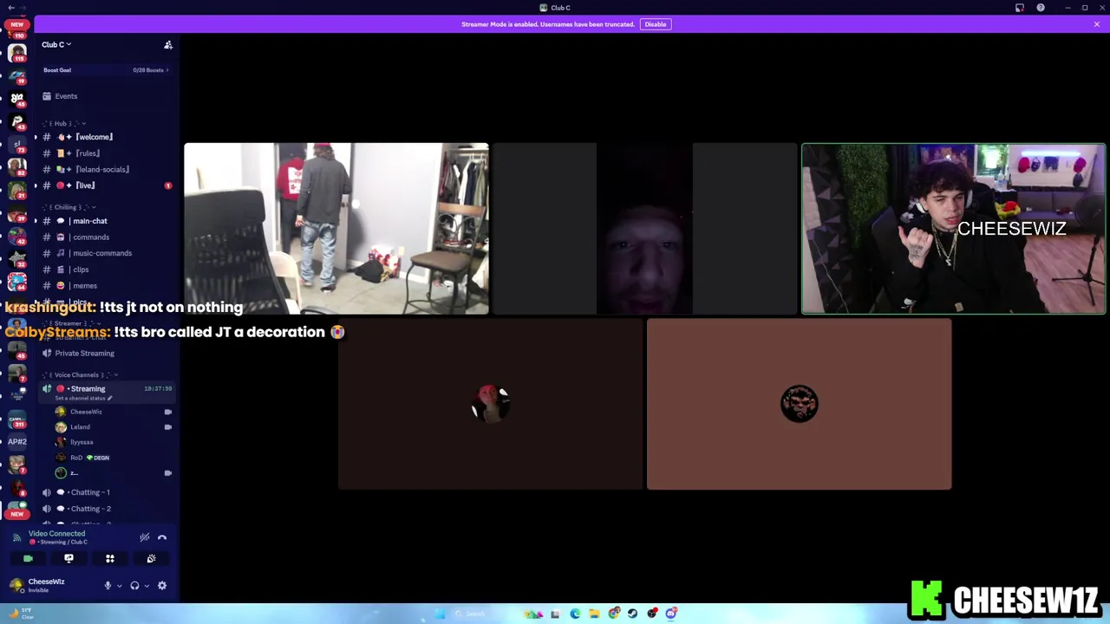Open File Explorer from taskbar
Viewport: 1110px width, 624px height.
coord(594,614)
